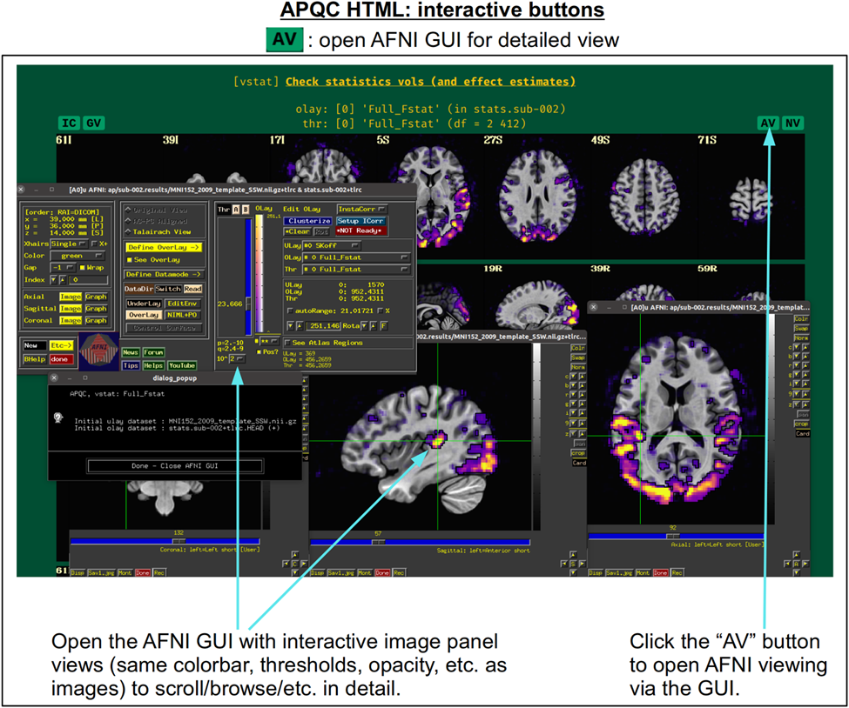This screenshot has height=708, width=849.
Task: Click the up pan arrow in the coronal viewer
Action: coord(295,555)
